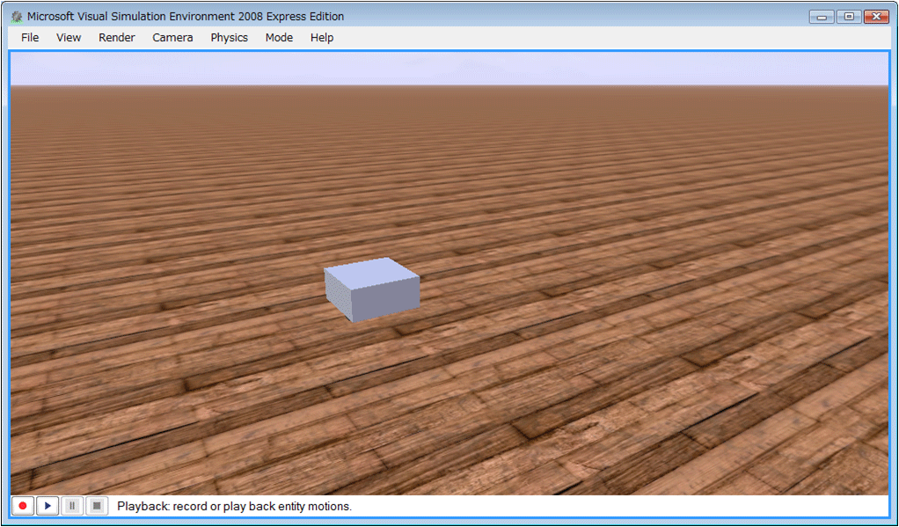The image size is (899, 527).
Task: Click the Stop button in playback bar
Action: (97, 506)
